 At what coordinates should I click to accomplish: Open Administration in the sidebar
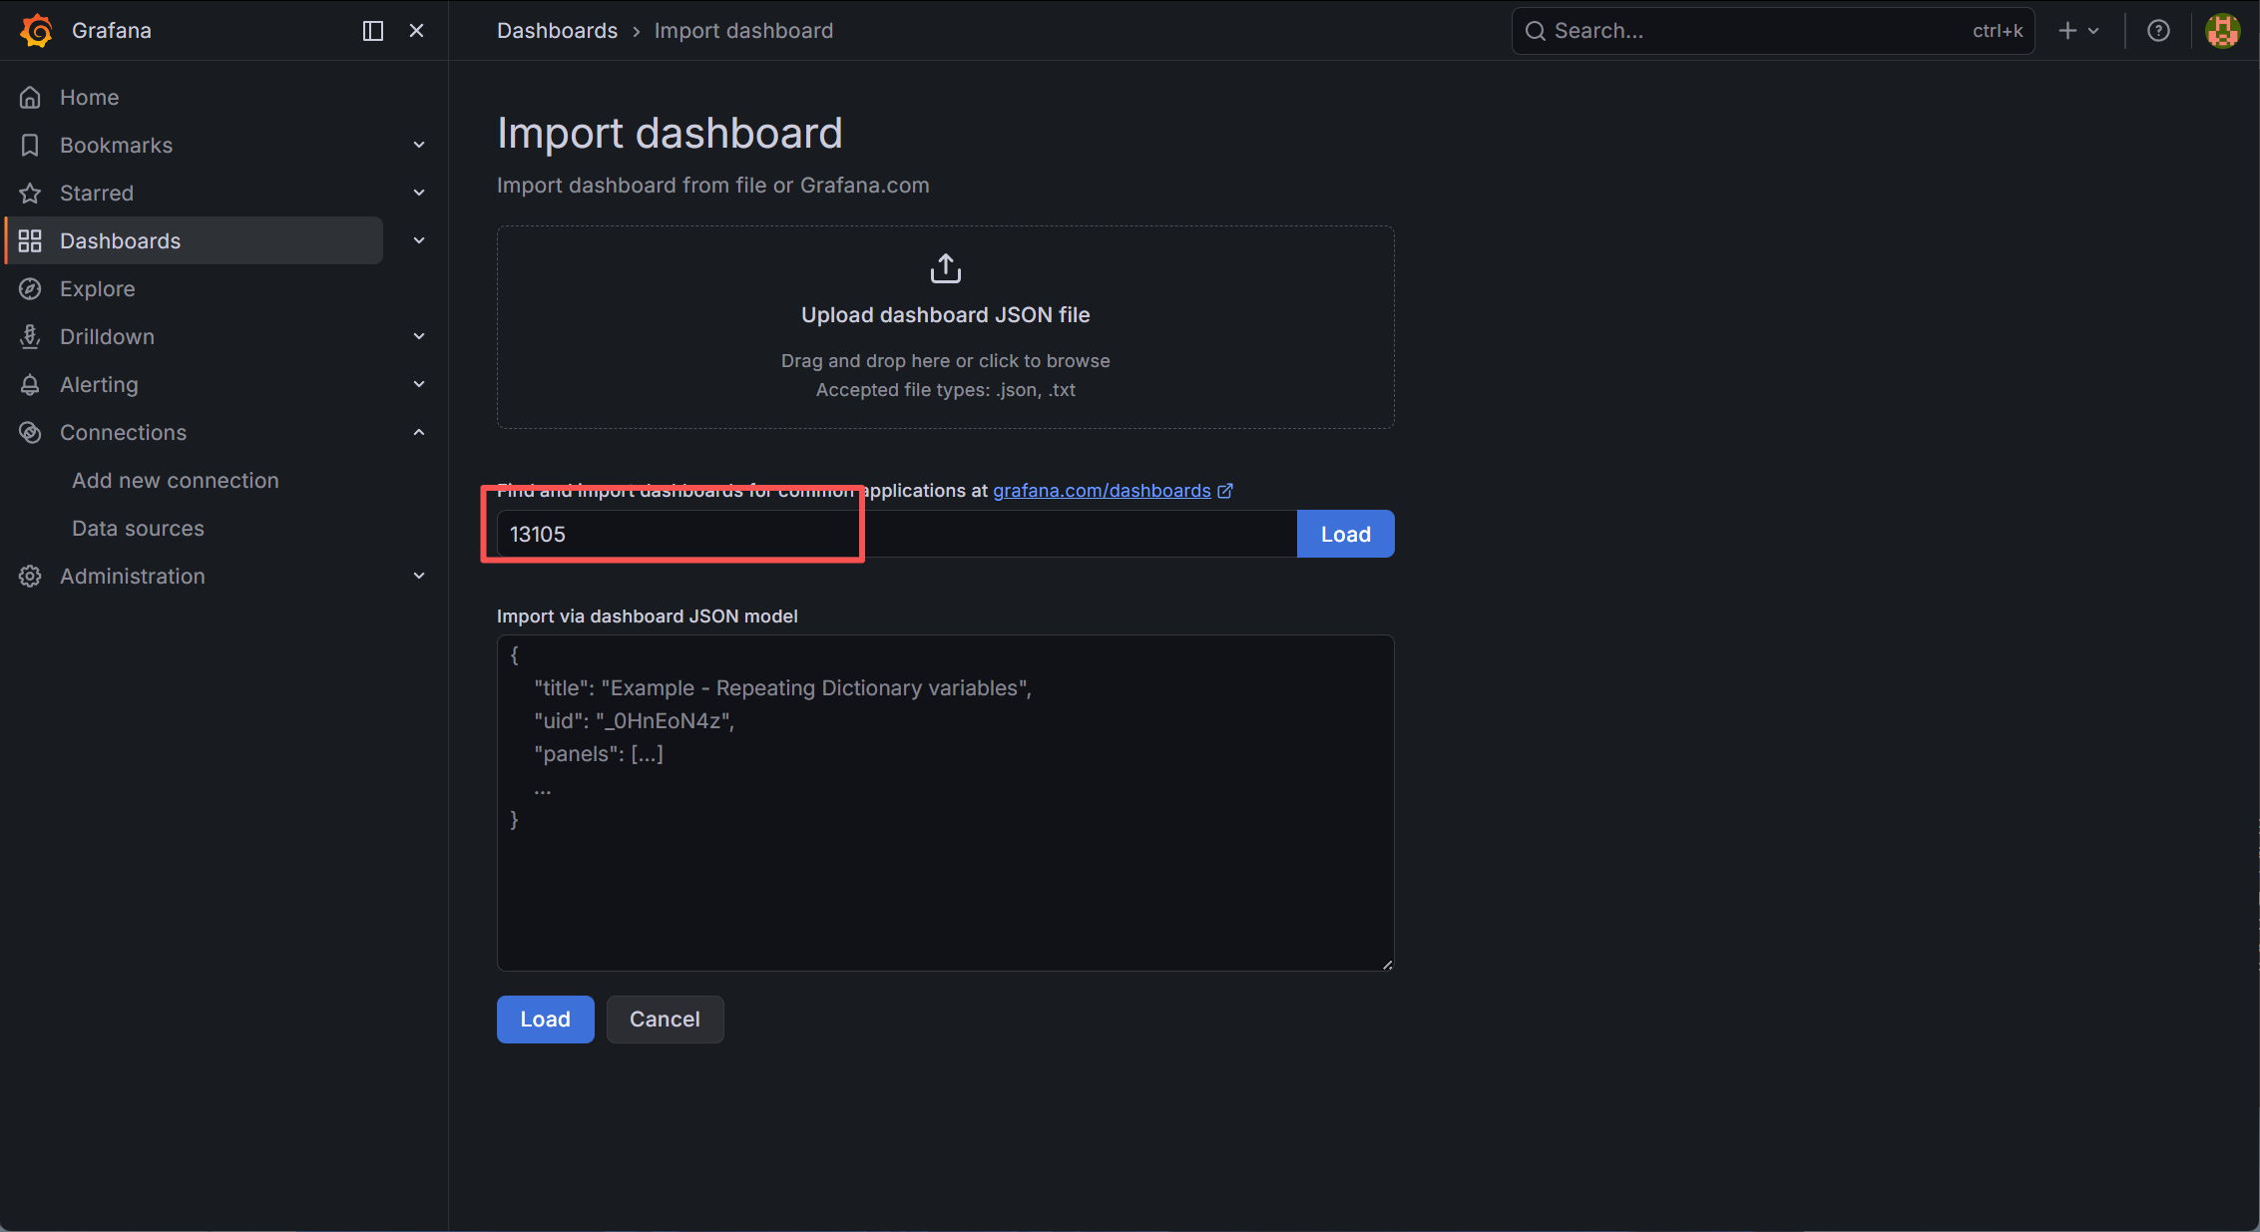[132, 577]
